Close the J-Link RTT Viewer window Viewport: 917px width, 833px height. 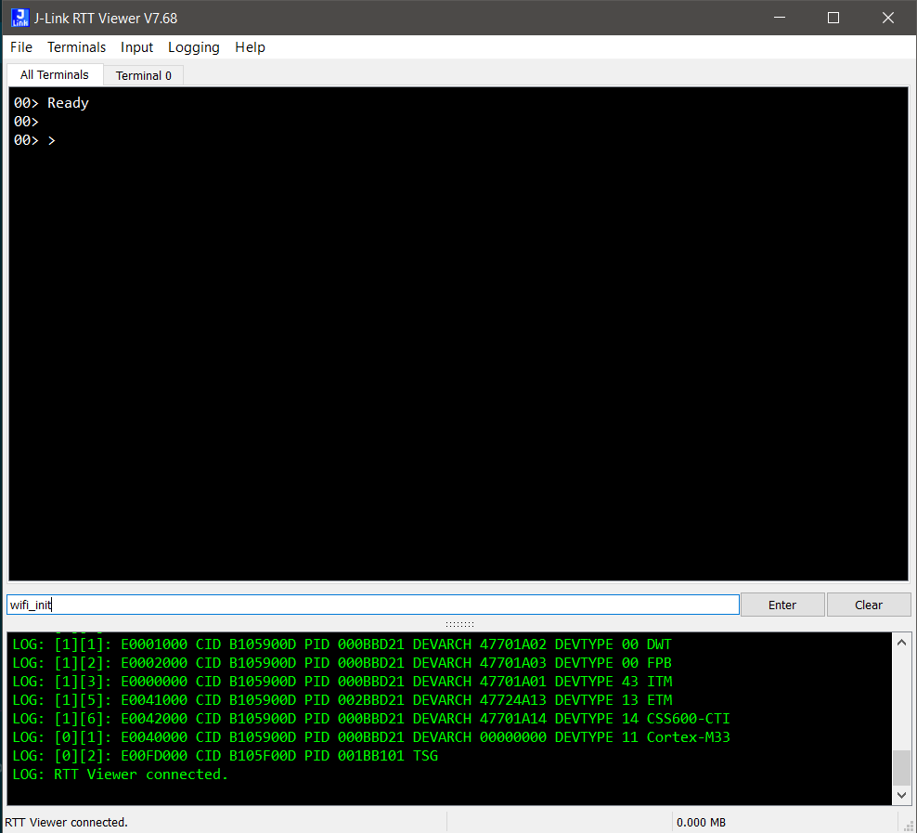(x=887, y=18)
